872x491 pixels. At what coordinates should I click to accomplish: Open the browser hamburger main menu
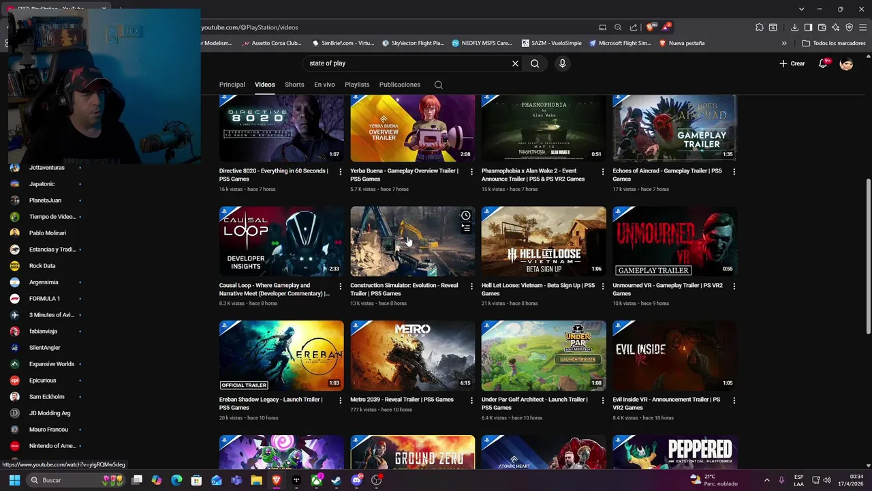click(863, 27)
